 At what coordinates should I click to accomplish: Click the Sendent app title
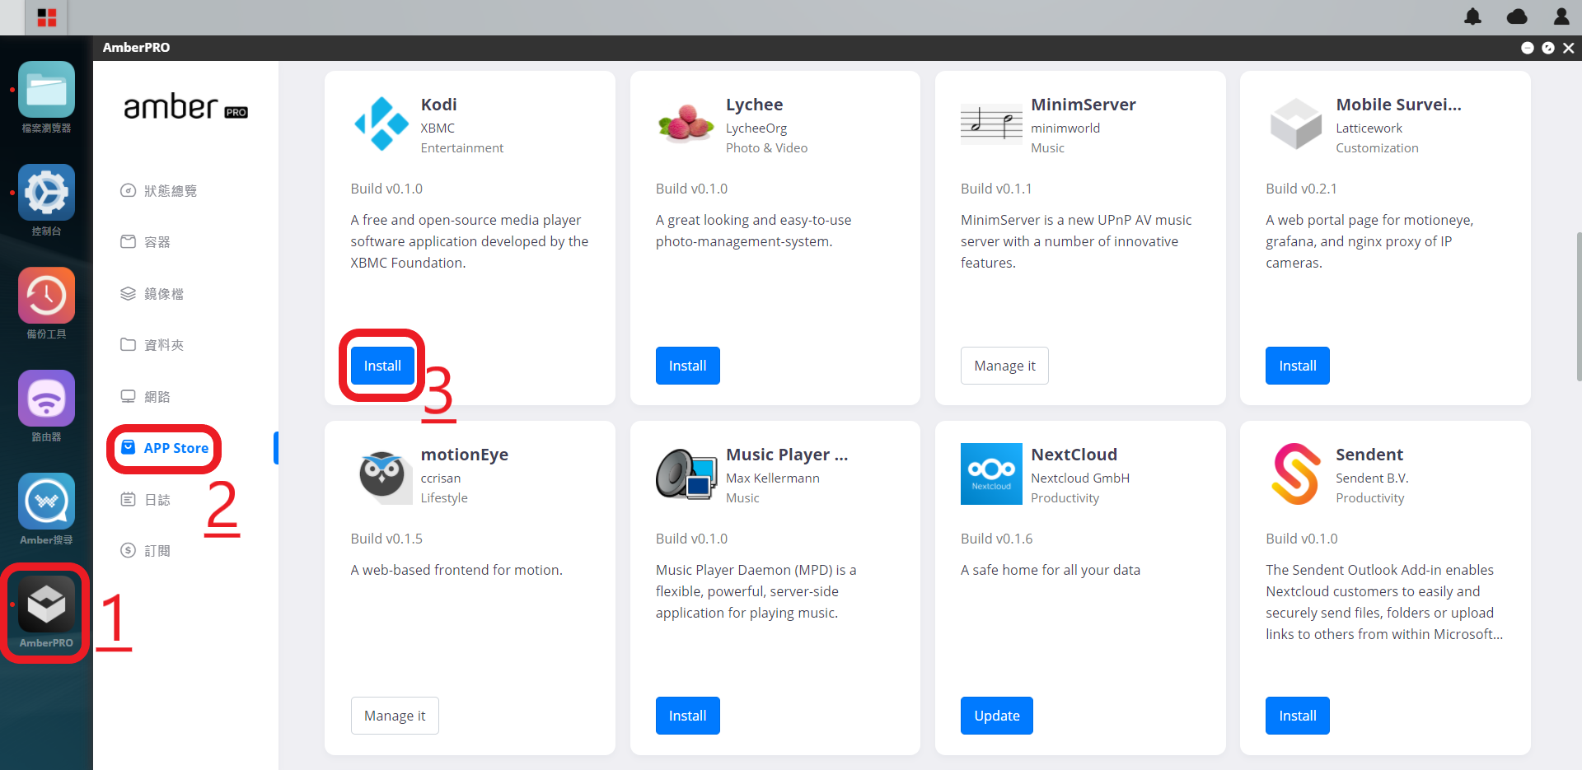tap(1369, 455)
